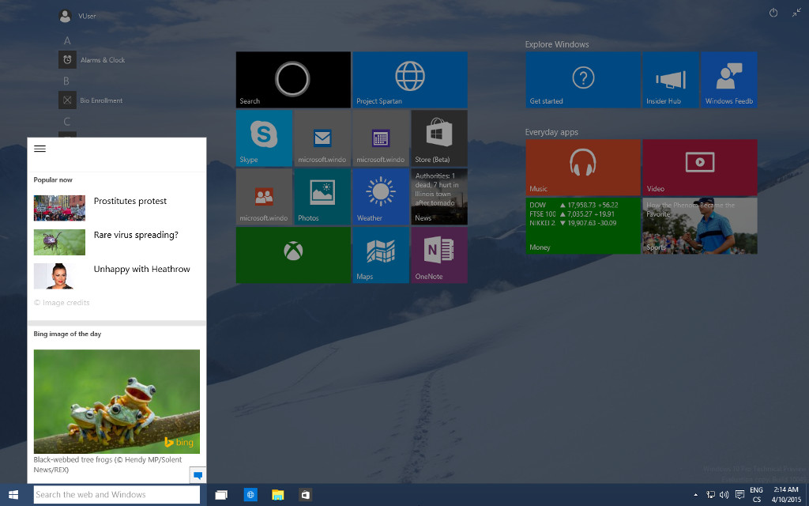Image resolution: width=809 pixels, height=506 pixels.
Task: Open the Music headphones tile
Action: [x=583, y=168]
